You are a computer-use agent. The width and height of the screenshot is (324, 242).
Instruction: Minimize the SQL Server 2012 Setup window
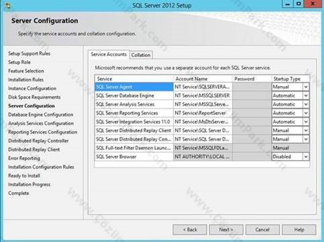pos(288,4)
